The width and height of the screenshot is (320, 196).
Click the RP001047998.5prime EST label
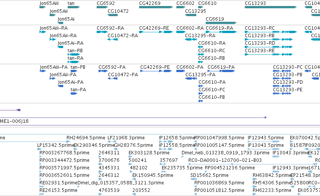[x=219, y=138]
